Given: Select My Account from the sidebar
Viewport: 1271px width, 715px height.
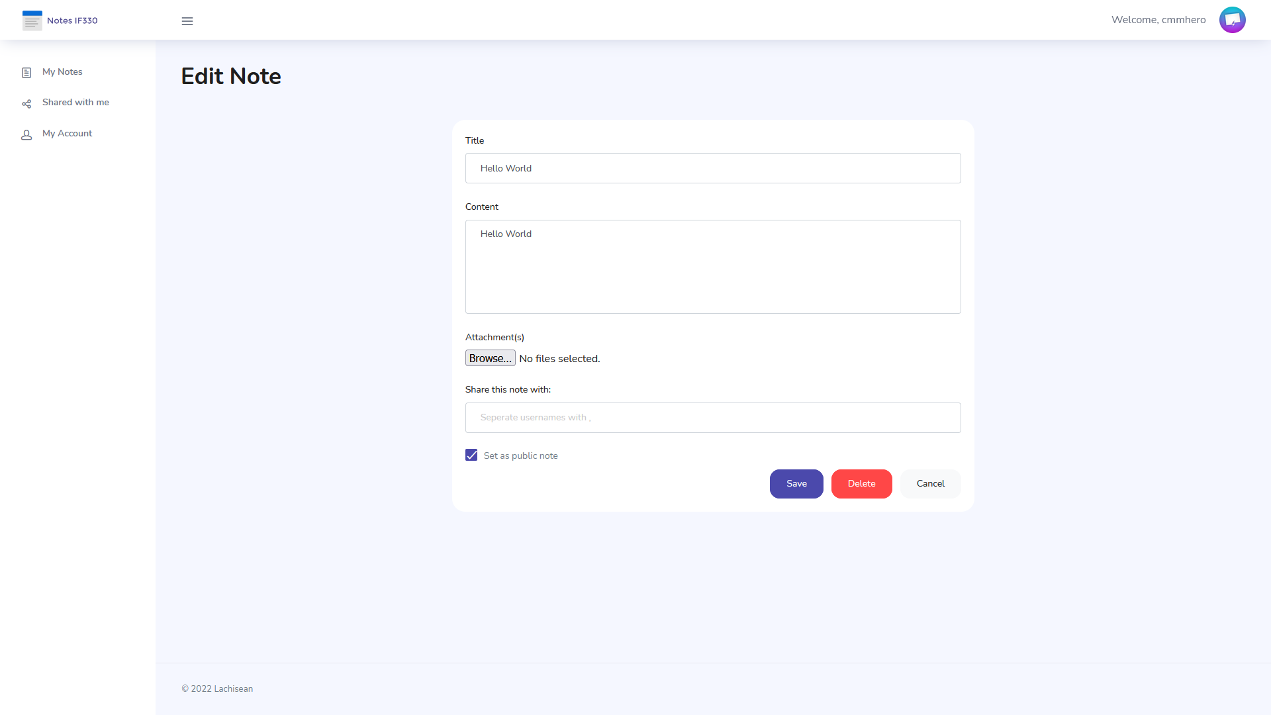Looking at the screenshot, I should (68, 134).
